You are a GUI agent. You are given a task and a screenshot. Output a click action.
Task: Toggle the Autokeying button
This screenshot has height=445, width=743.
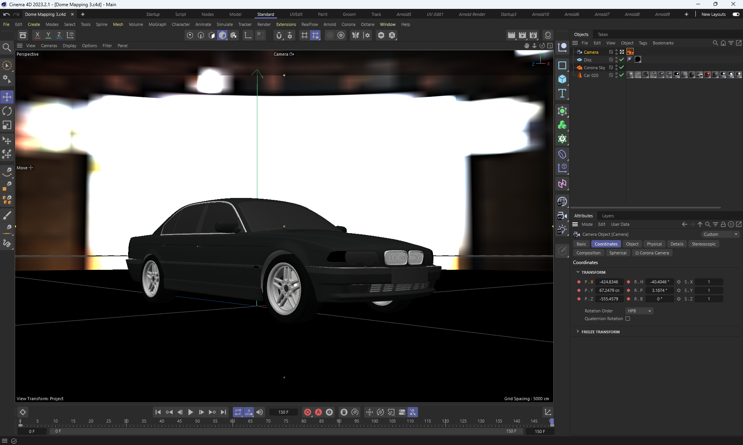[318, 412]
